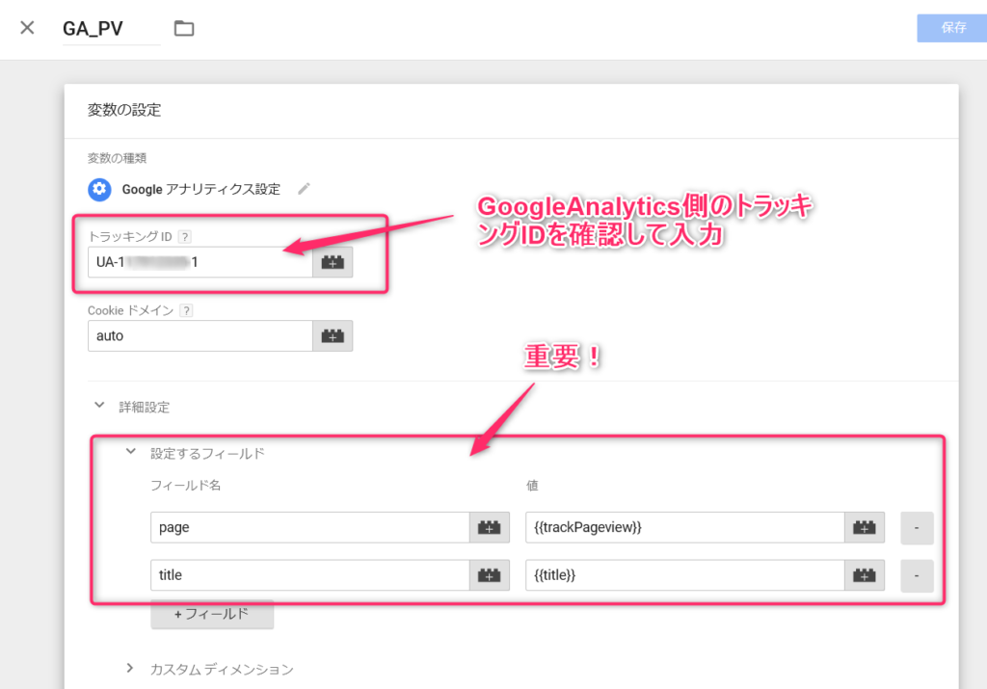Click the Tracking ID input field

tap(200, 262)
